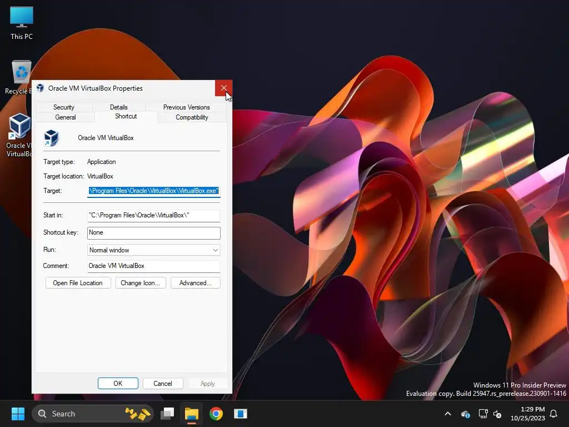Open Advanced shortcut options
Viewport: 569px width, 427px height.
click(195, 283)
